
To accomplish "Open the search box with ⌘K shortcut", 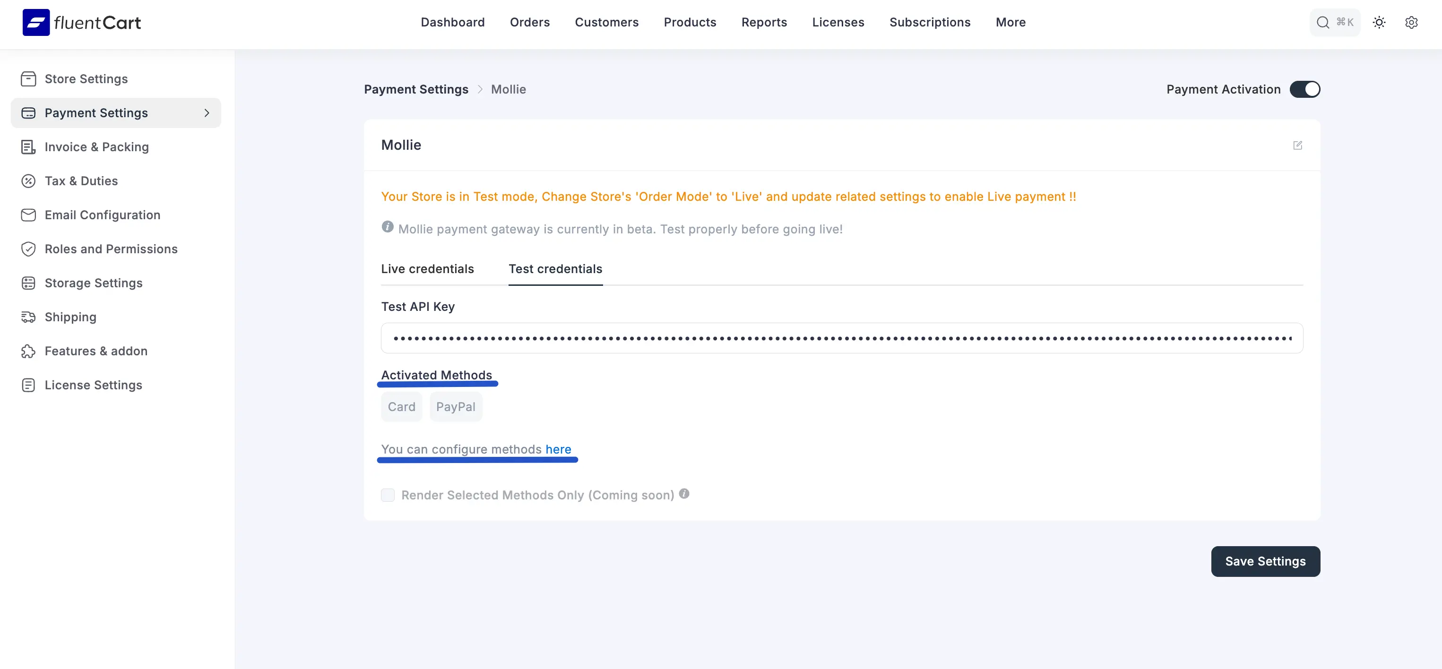I will click(1335, 22).
